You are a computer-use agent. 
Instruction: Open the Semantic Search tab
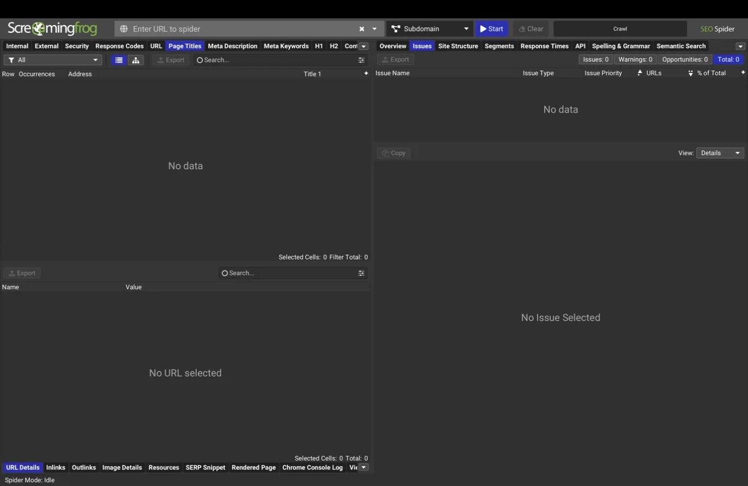tap(681, 46)
